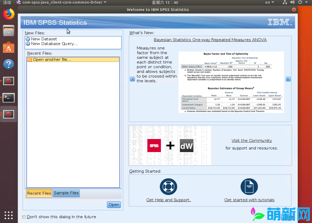Select the Open another file row

[73, 60]
